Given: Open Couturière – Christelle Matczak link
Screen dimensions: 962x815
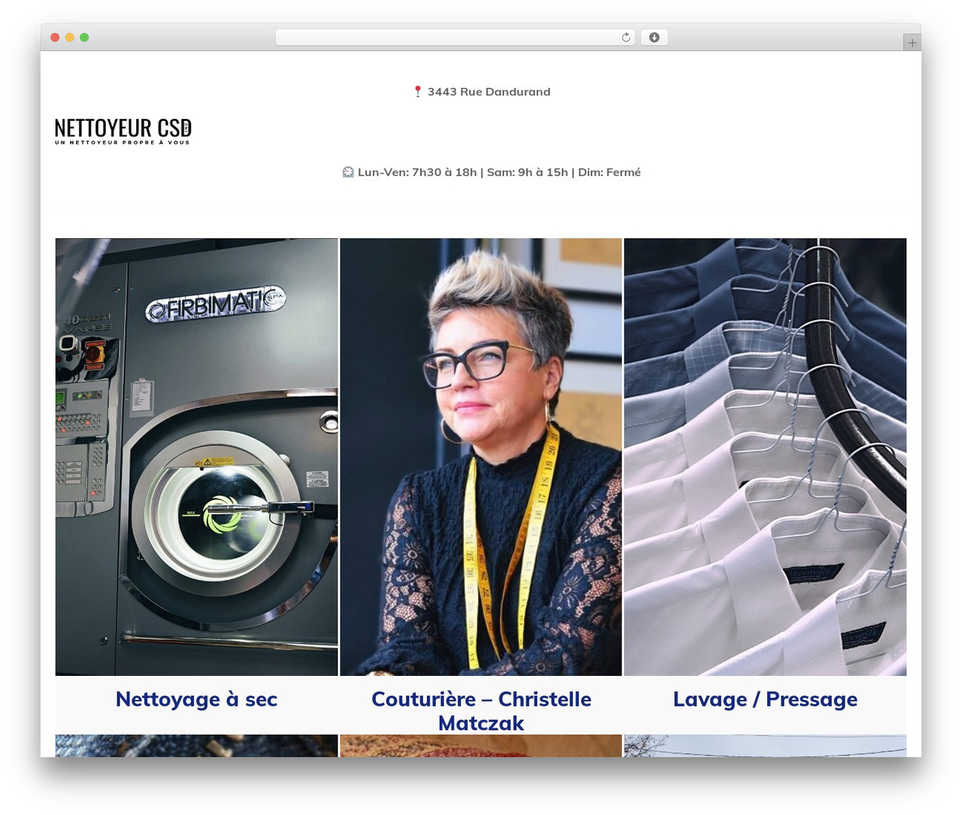Looking at the screenshot, I should click(481, 711).
